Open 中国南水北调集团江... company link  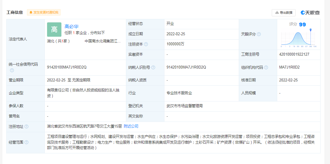(103, 41)
